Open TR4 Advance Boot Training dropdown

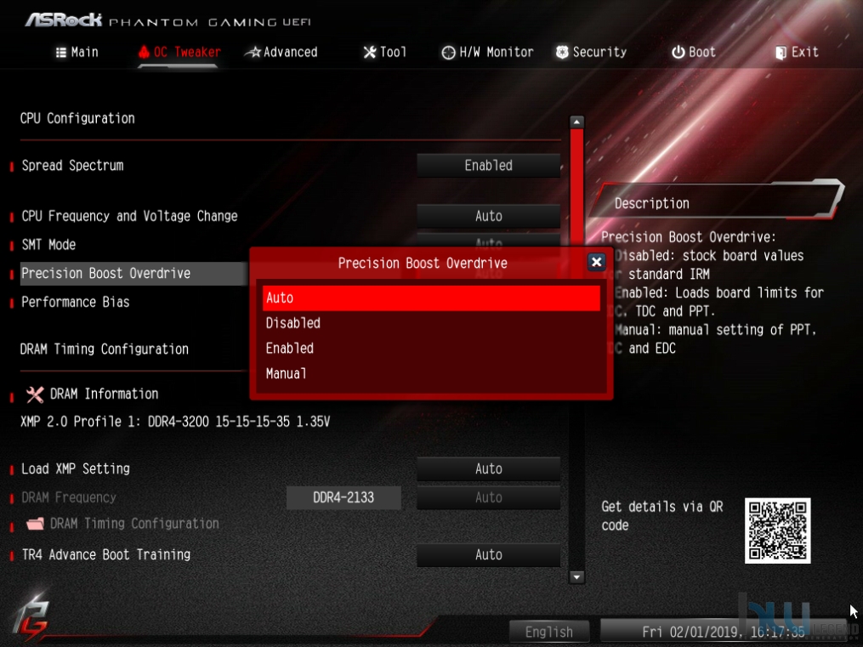488,554
